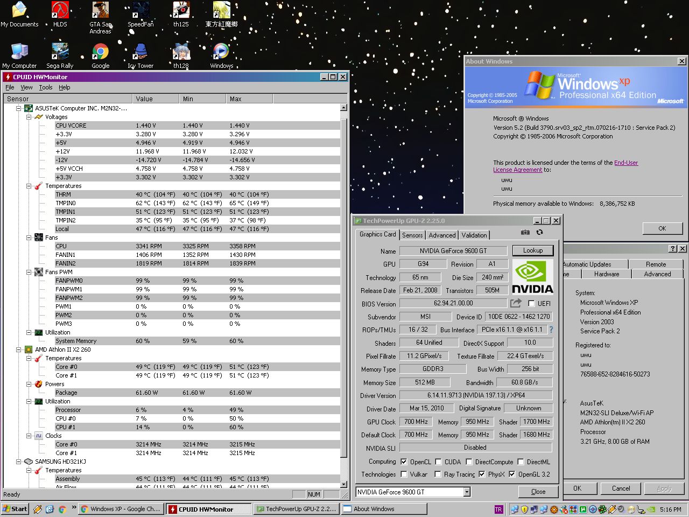Click the share icon beside BIOS Version
Viewport: 689px width, 517px height.
point(515,303)
